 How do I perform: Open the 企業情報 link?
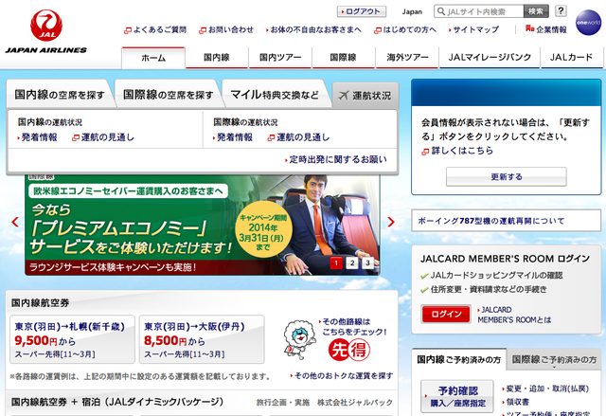click(x=546, y=29)
